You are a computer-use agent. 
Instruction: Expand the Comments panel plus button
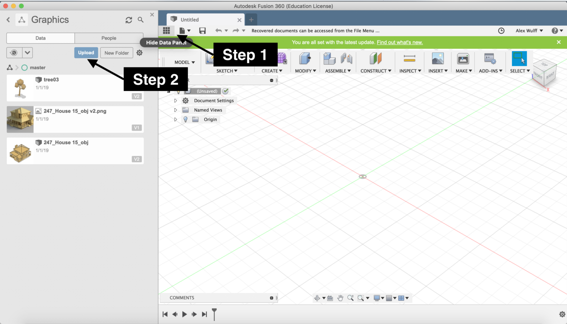click(271, 298)
